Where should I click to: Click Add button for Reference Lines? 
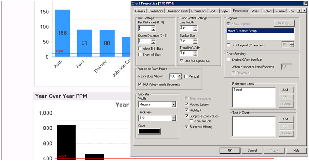point(286,90)
